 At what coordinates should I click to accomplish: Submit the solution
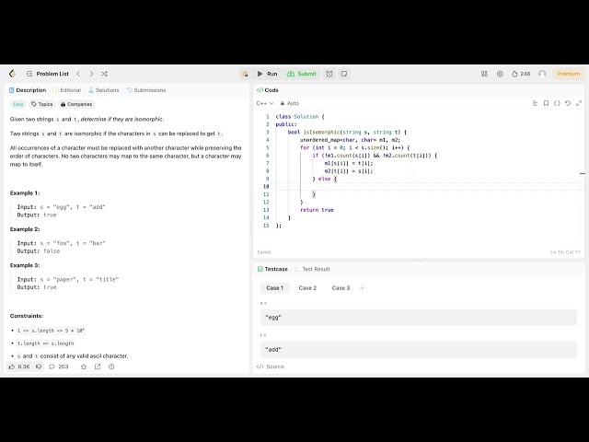click(302, 74)
